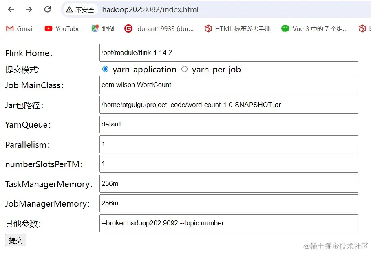Click the last partially visible bookmark icon

362,28
